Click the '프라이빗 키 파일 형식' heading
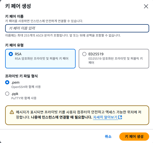 point(21,76)
